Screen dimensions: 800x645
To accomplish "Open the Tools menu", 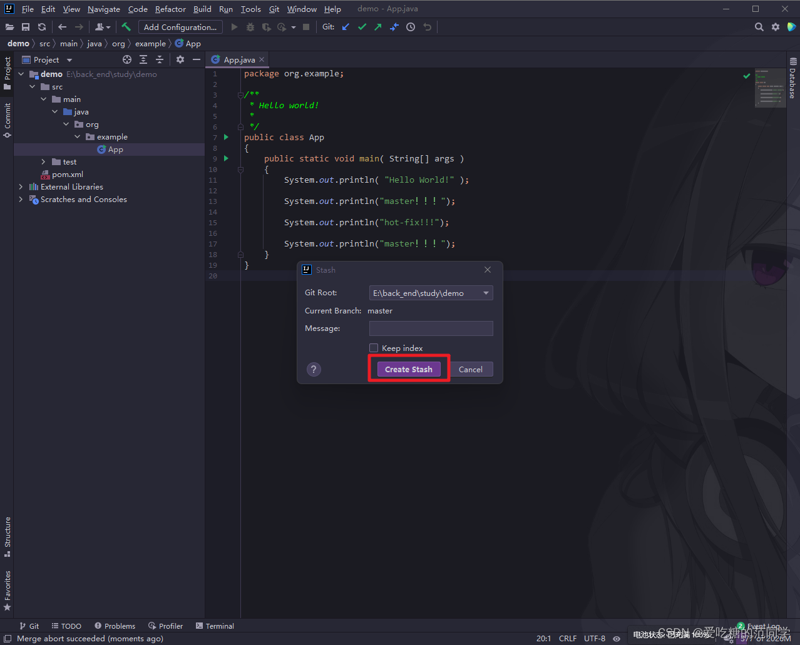I will pyautogui.click(x=251, y=9).
